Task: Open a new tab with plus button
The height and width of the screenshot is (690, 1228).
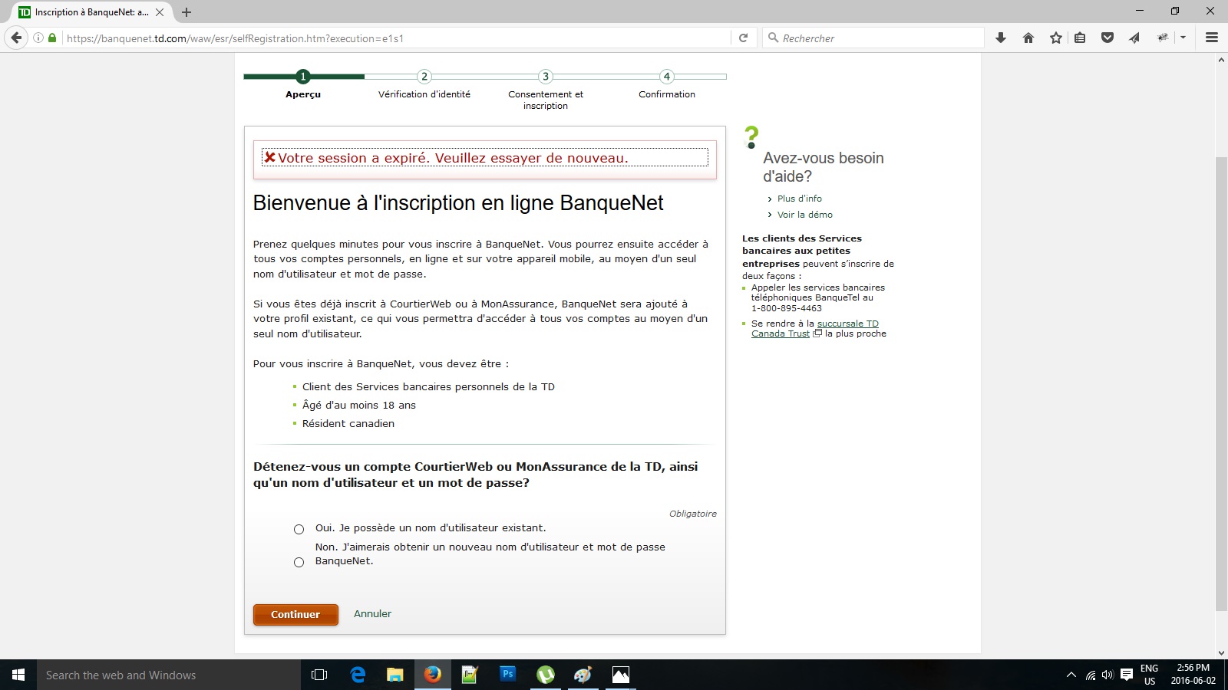Action: tap(187, 12)
